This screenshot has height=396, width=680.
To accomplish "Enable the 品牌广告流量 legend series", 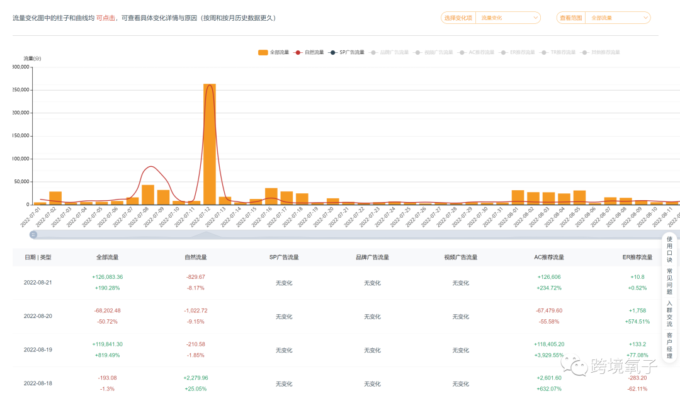I will click(389, 52).
